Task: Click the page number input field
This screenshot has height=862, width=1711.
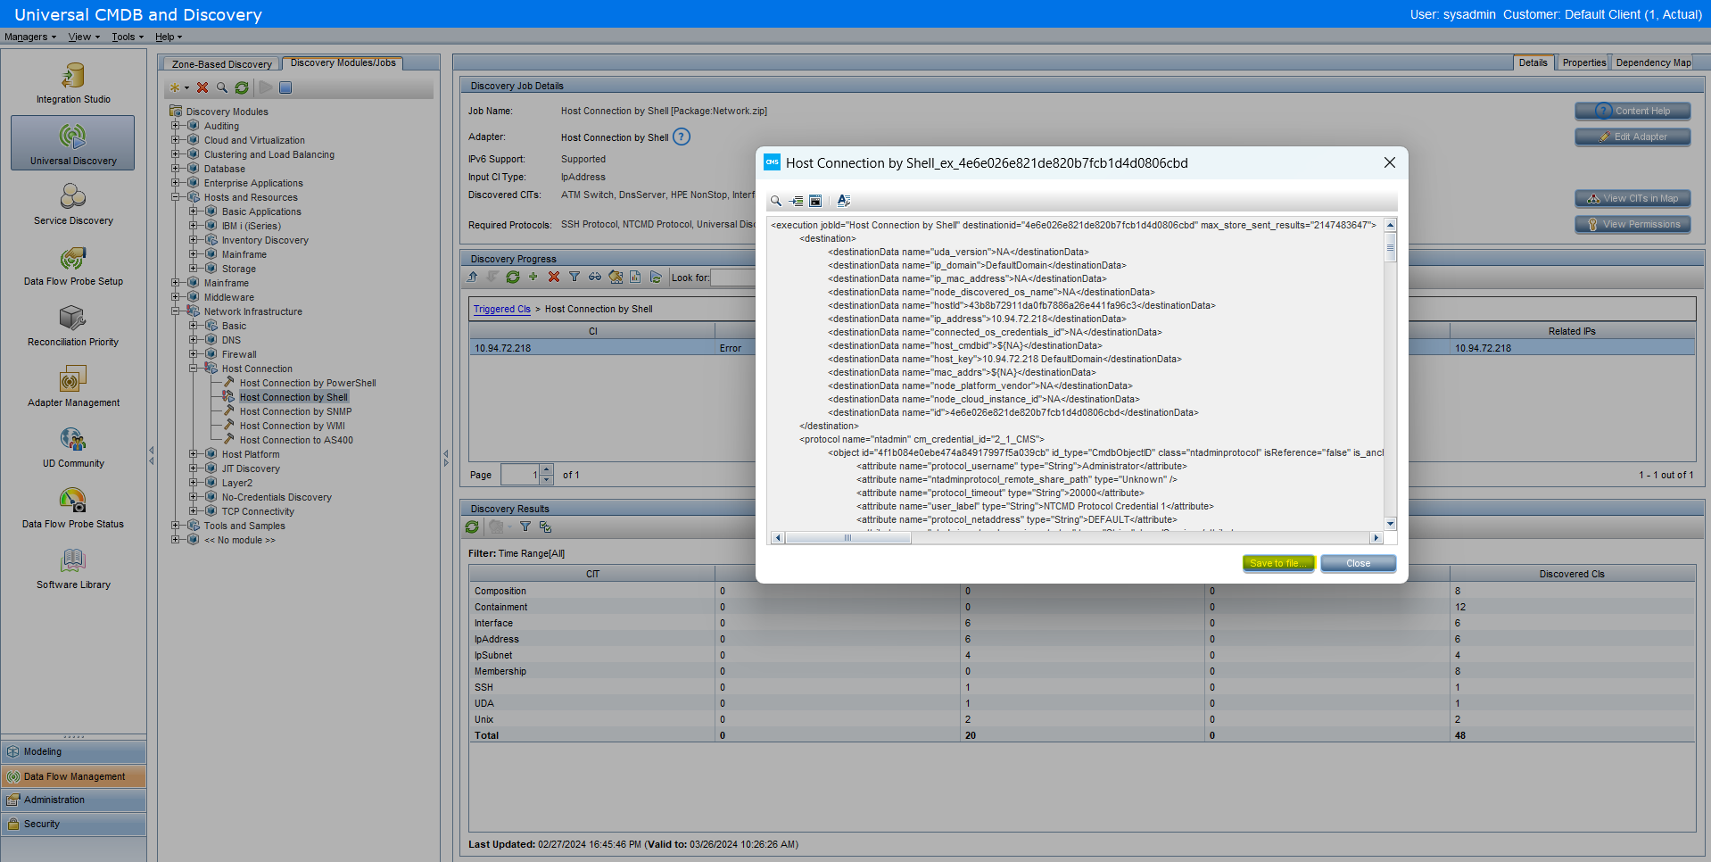Action: click(522, 474)
